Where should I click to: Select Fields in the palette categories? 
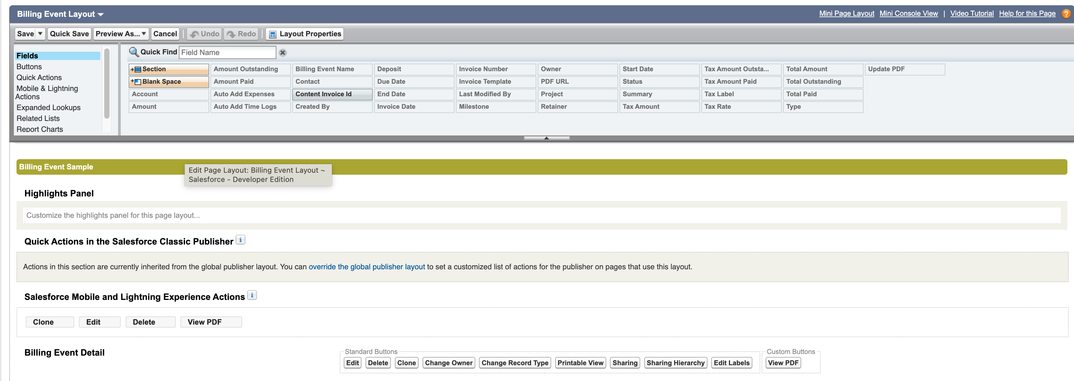click(57, 56)
